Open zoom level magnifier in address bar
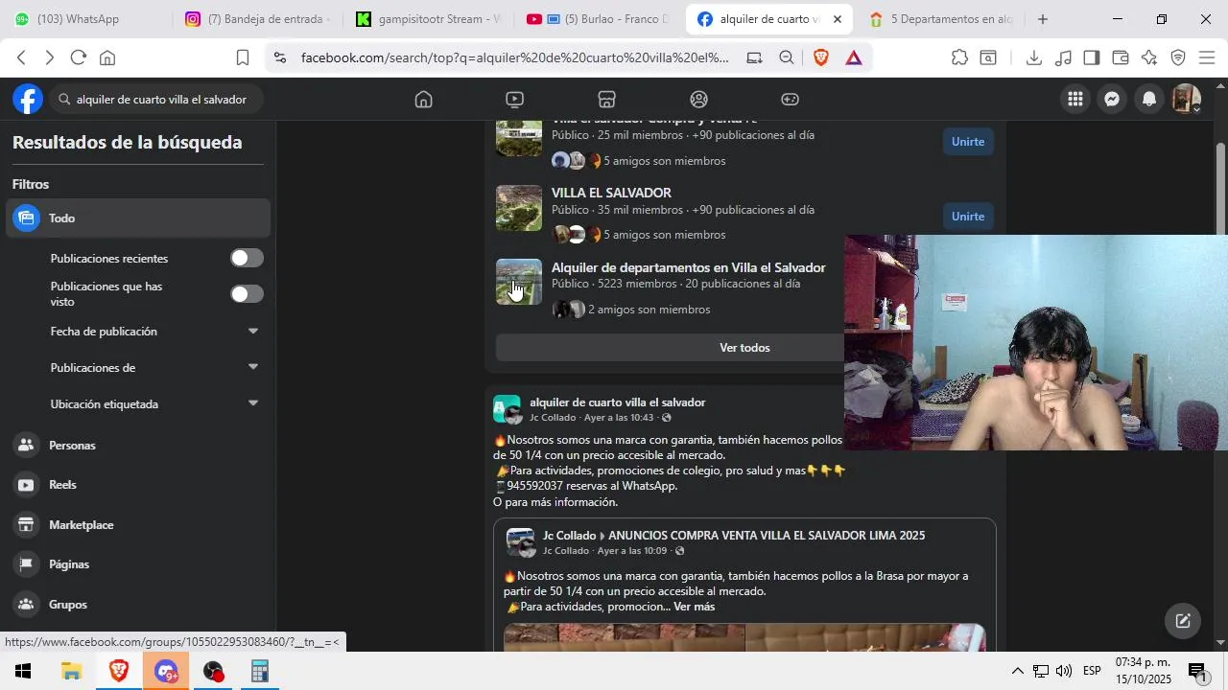The height and width of the screenshot is (690, 1228). 786,57
